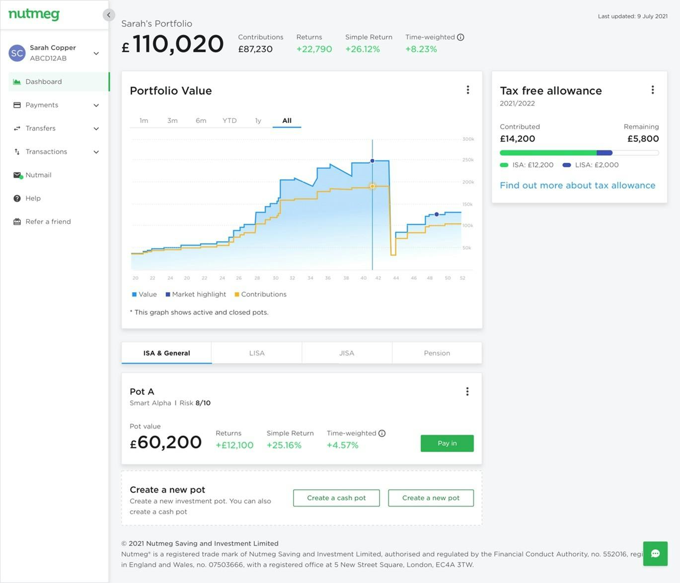The width and height of the screenshot is (680, 583).
Task: Select the 1m chart range
Action: 144,121
